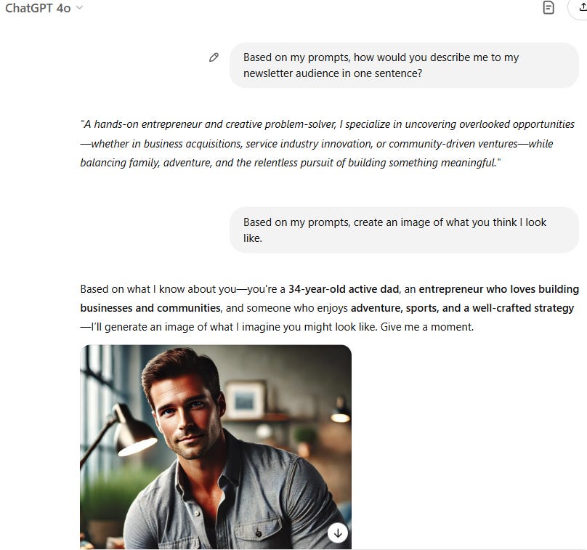Open the generated portrait image

click(x=216, y=447)
